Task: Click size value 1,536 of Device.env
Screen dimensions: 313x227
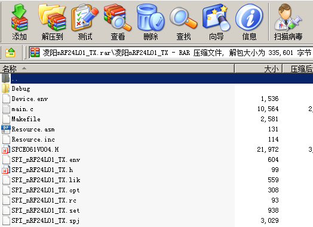Action: 269,99
